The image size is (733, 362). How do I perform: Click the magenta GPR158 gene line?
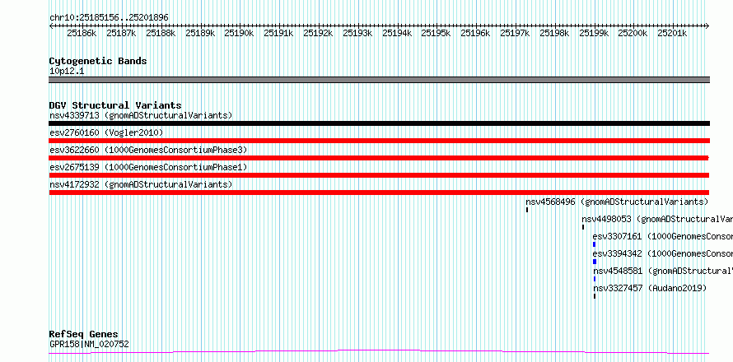click(379, 352)
